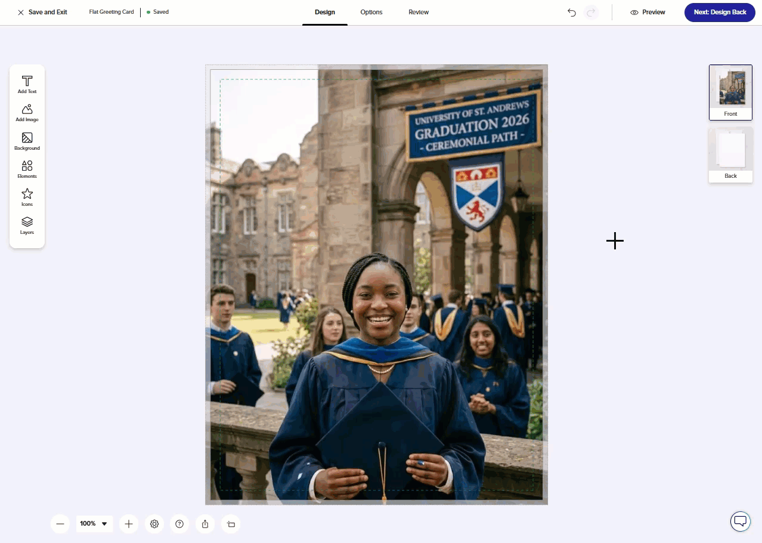Click the share upload icon
The width and height of the screenshot is (762, 543).
[x=205, y=524]
